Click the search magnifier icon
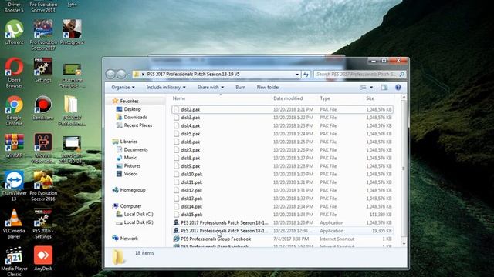This screenshot has height=277, width=494. click(401, 75)
